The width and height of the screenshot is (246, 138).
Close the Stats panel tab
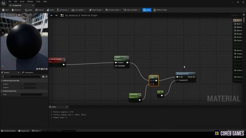(66, 107)
